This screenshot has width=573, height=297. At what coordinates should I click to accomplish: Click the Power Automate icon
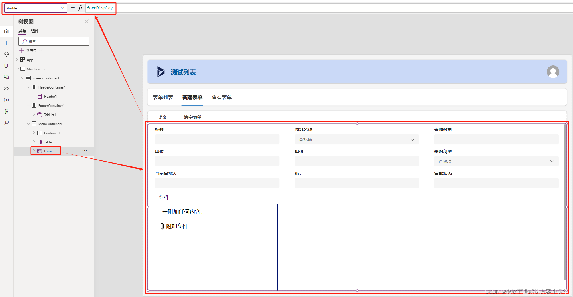6,88
